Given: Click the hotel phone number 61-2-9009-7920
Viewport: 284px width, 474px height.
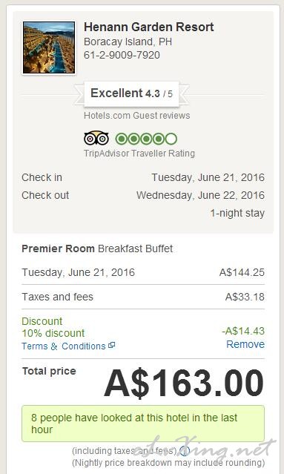Looking at the screenshot, I should [x=122, y=55].
